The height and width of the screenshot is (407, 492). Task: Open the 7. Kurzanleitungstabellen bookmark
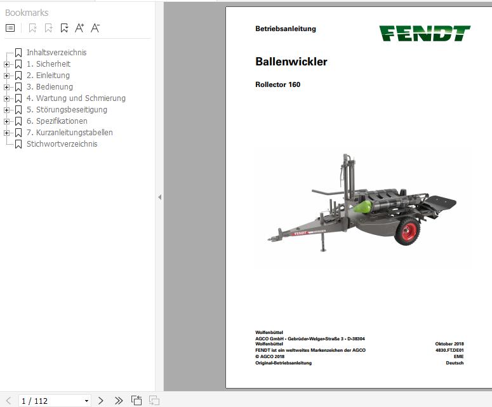(x=70, y=133)
